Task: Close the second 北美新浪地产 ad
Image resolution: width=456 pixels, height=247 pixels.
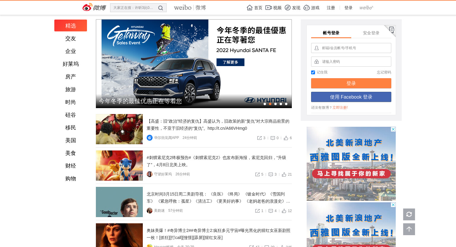Action: click(393, 205)
